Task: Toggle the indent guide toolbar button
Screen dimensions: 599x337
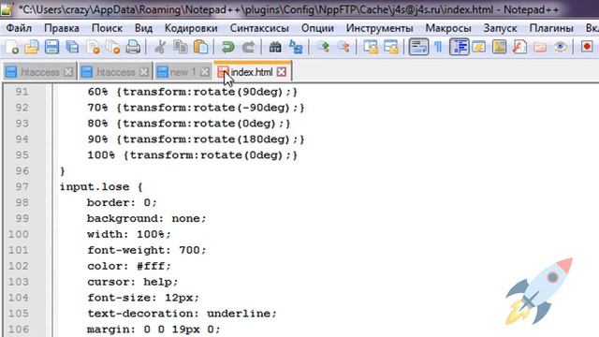Action: coord(460,47)
